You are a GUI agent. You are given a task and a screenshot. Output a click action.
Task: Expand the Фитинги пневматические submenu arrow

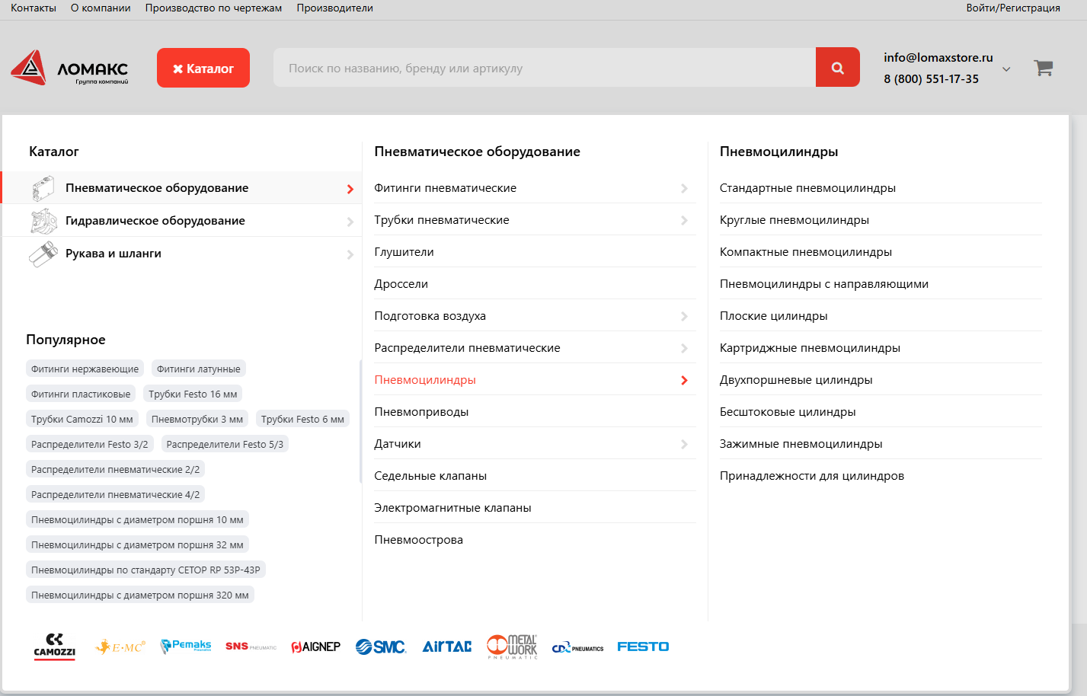(x=684, y=188)
